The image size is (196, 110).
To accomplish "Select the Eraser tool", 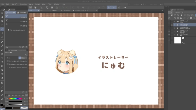I will [x=2, y=78].
